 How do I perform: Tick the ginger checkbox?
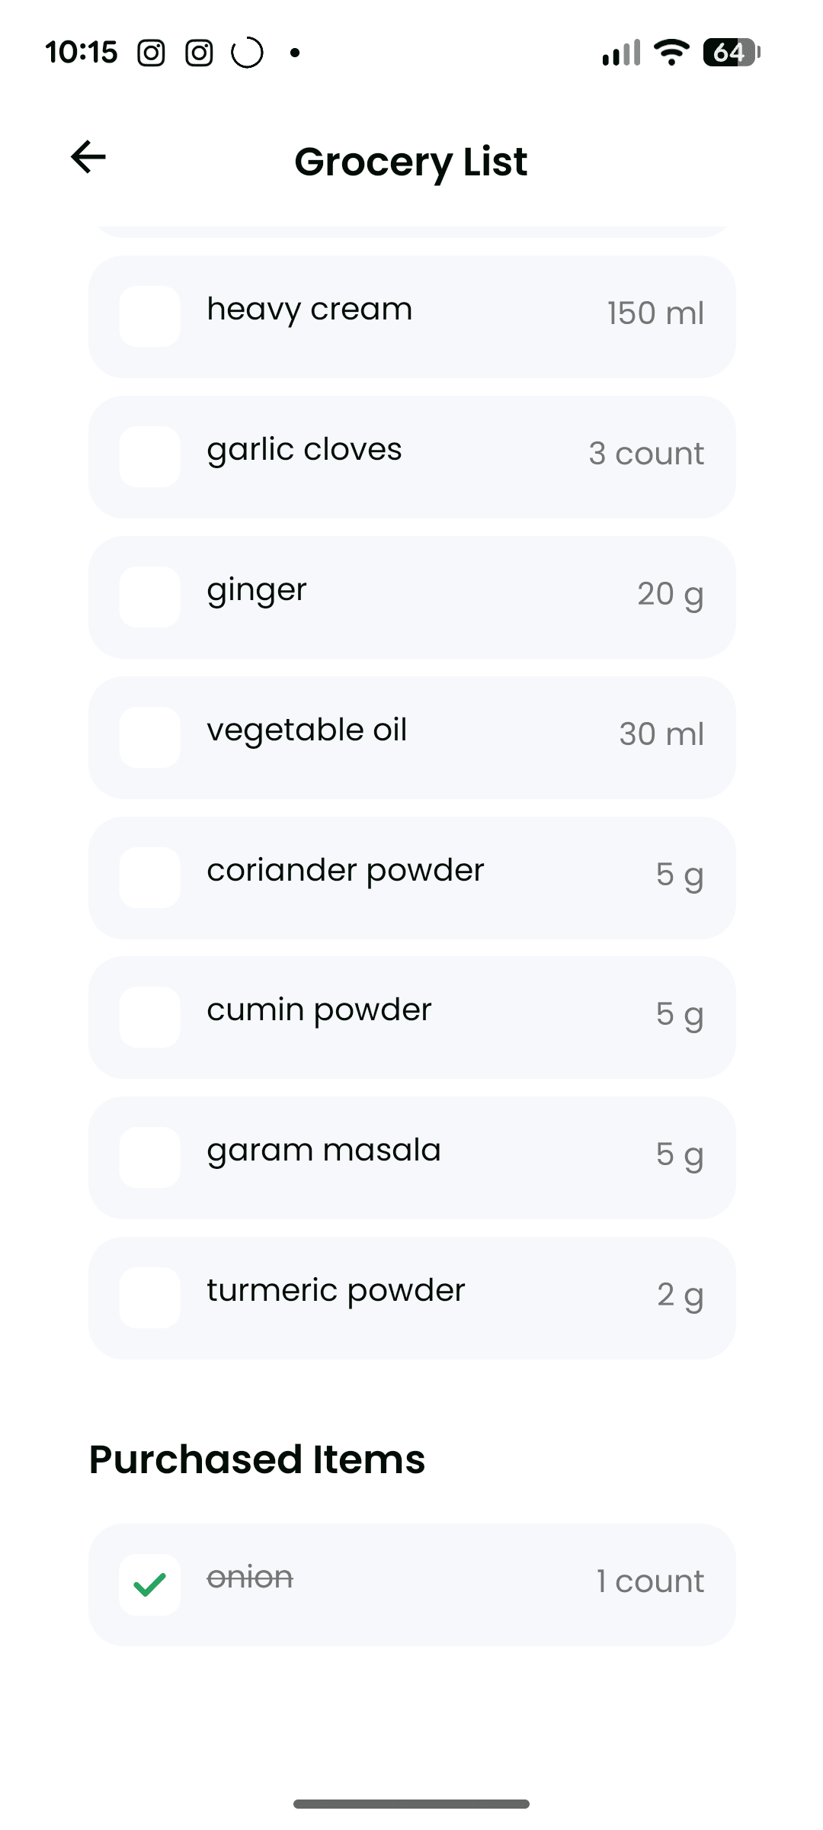click(x=149, y=597)
